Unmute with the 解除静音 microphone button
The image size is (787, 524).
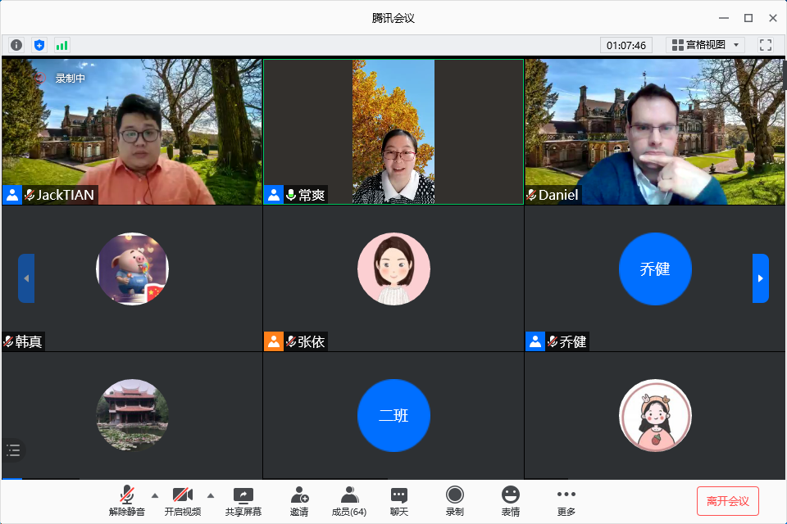[127, 501]
